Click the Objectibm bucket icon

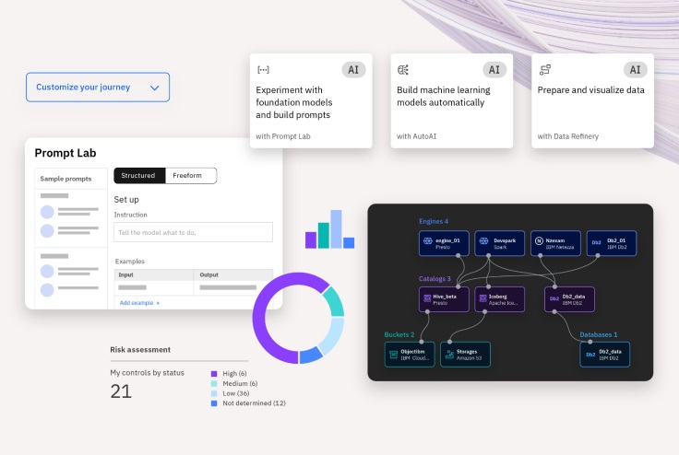click(393, 355)
